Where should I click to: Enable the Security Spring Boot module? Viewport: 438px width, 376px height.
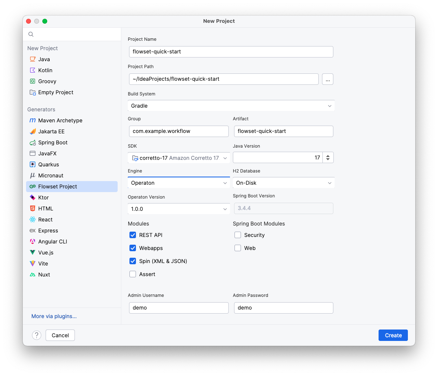pyautogui.click(x=237, y=235)
